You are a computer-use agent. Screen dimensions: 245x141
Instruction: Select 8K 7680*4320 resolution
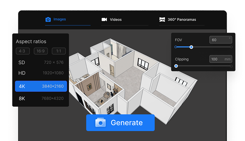[41, 99]
